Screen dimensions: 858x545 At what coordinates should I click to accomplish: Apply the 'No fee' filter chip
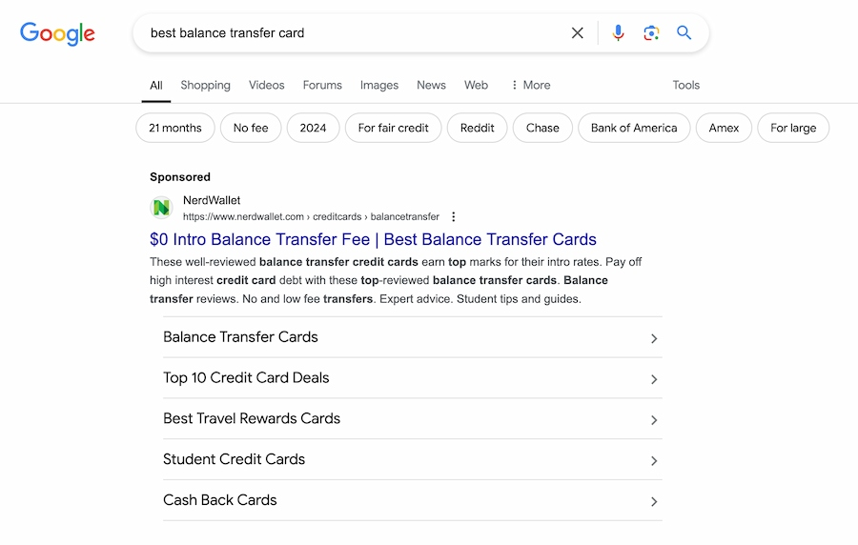tap(251, 128)
